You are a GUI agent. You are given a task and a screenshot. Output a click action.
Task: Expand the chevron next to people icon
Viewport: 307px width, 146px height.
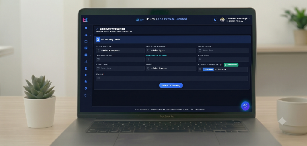[90, 35]
